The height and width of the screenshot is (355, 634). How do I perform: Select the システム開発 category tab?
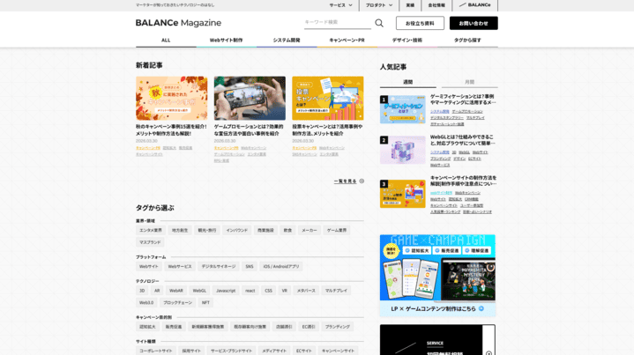coord(287,41)
